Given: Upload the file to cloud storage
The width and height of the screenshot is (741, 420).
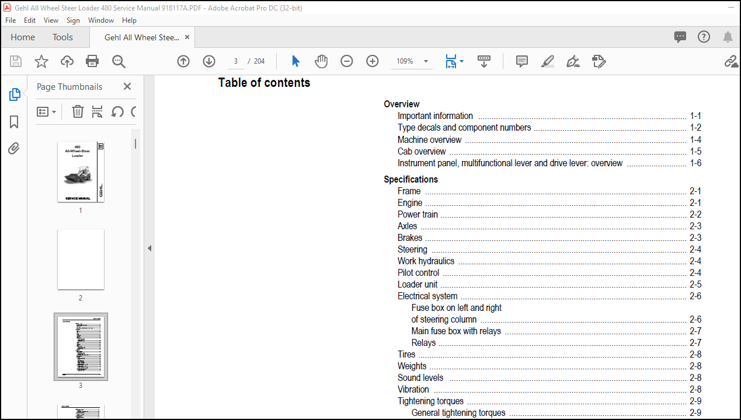Looking at the screenshot, I should [67, 61].
